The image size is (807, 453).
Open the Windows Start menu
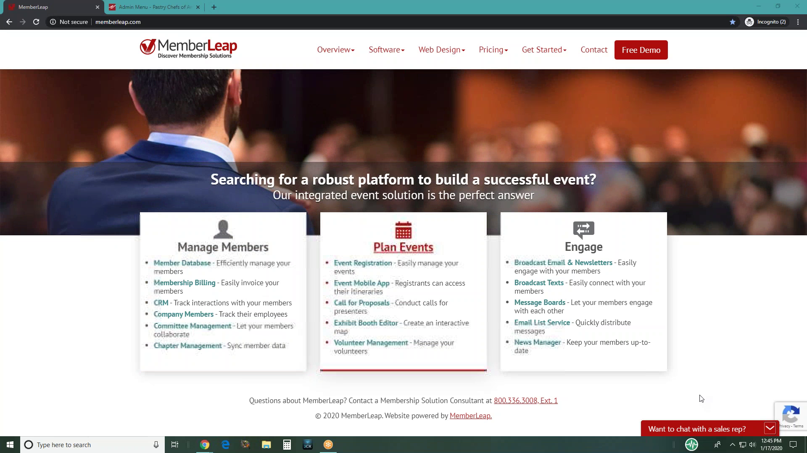point(10,445)
